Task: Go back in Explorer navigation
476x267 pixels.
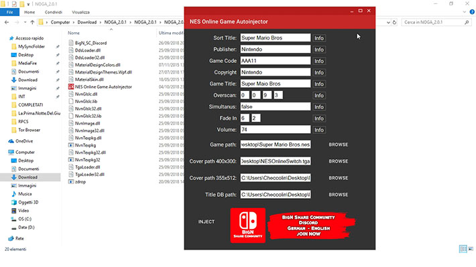Action: click(x=7, y=22)
